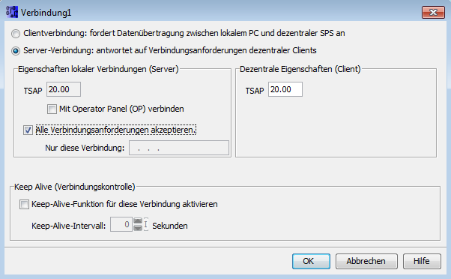Select the Server-Verbindung radio option
Viewport: 451px width, 279px height.
click(x=16, y=51)
